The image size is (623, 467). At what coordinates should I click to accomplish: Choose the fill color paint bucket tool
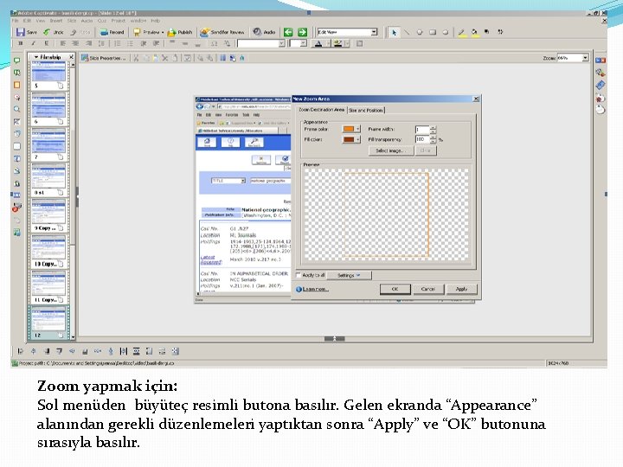pos(474,32)
